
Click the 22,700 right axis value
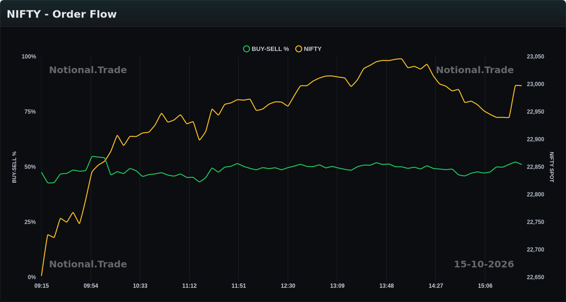tap(535, 250)
